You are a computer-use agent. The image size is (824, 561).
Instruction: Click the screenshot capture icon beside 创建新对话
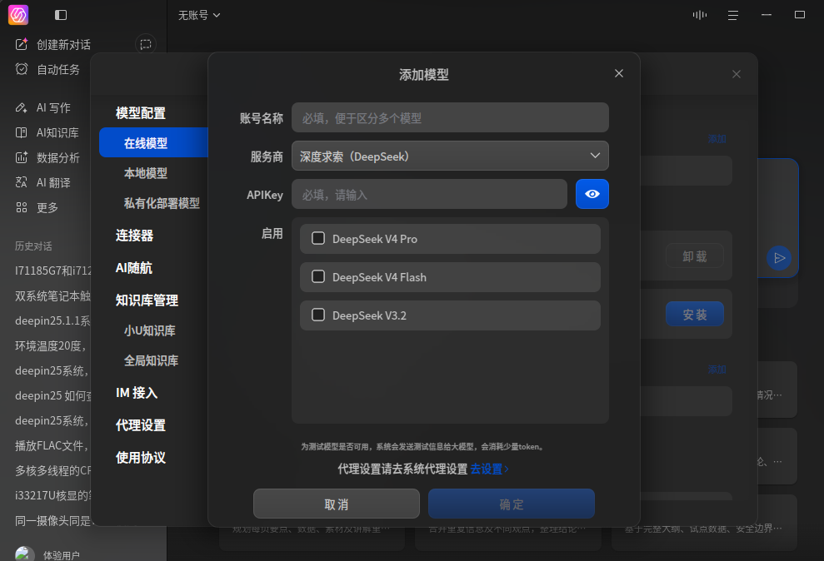pos(146,45)
